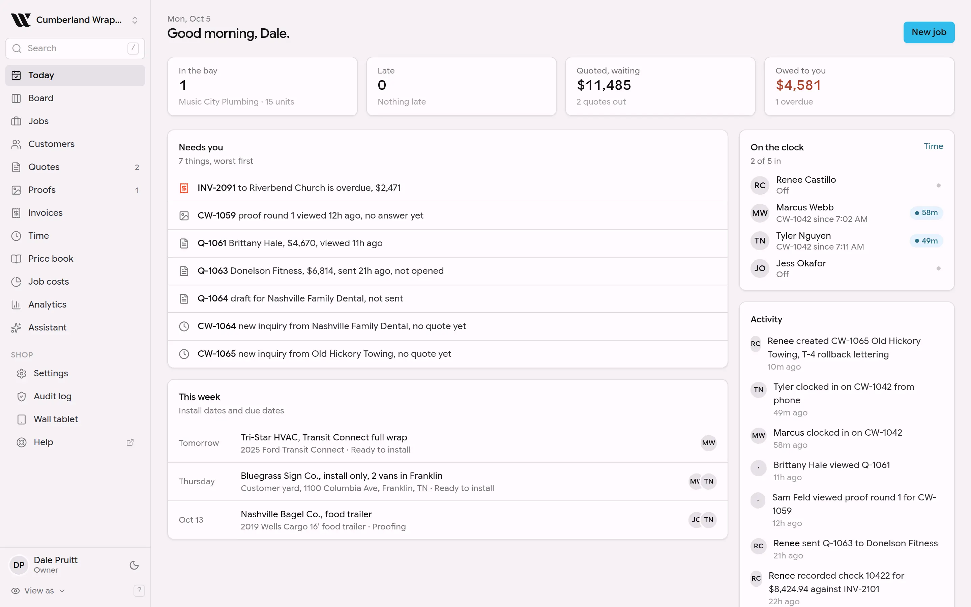Open CW-1064 new inquiry row

point(447,326)
